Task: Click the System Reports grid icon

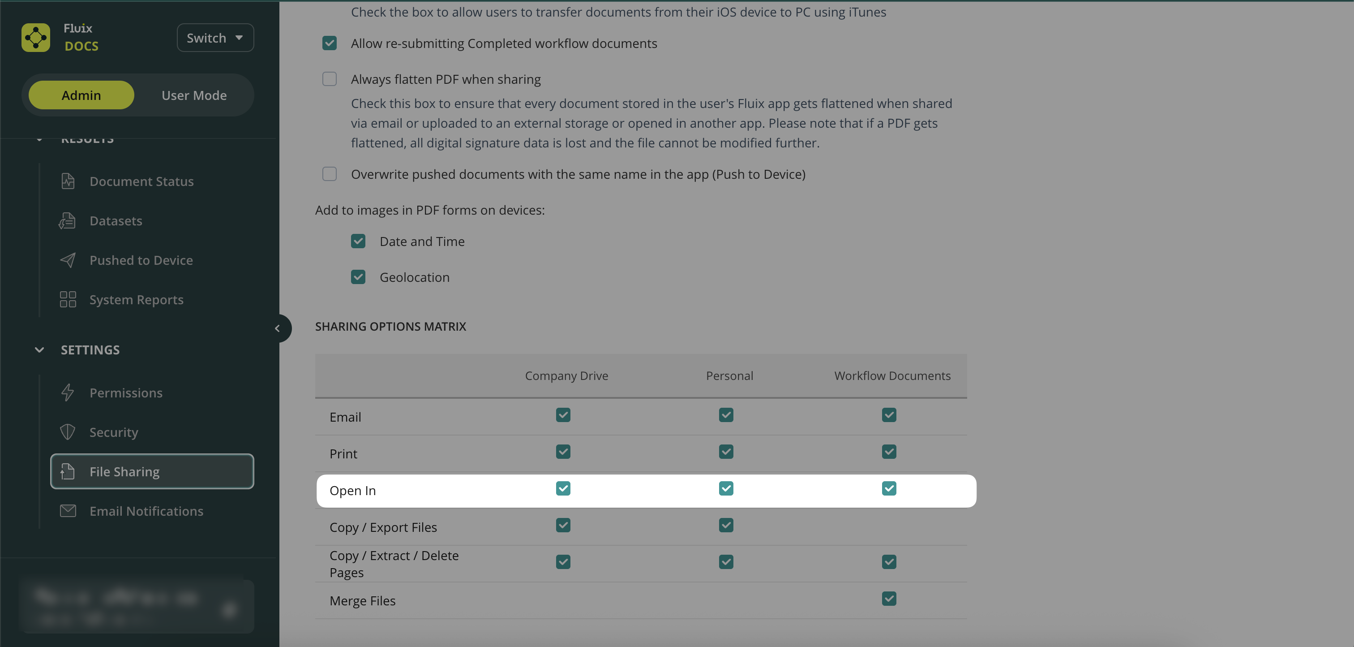Action: 68,300
